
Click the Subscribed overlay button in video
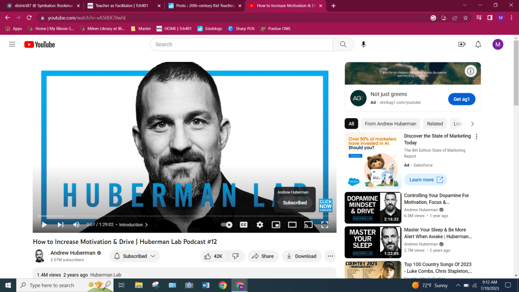(x=294, y=203)
